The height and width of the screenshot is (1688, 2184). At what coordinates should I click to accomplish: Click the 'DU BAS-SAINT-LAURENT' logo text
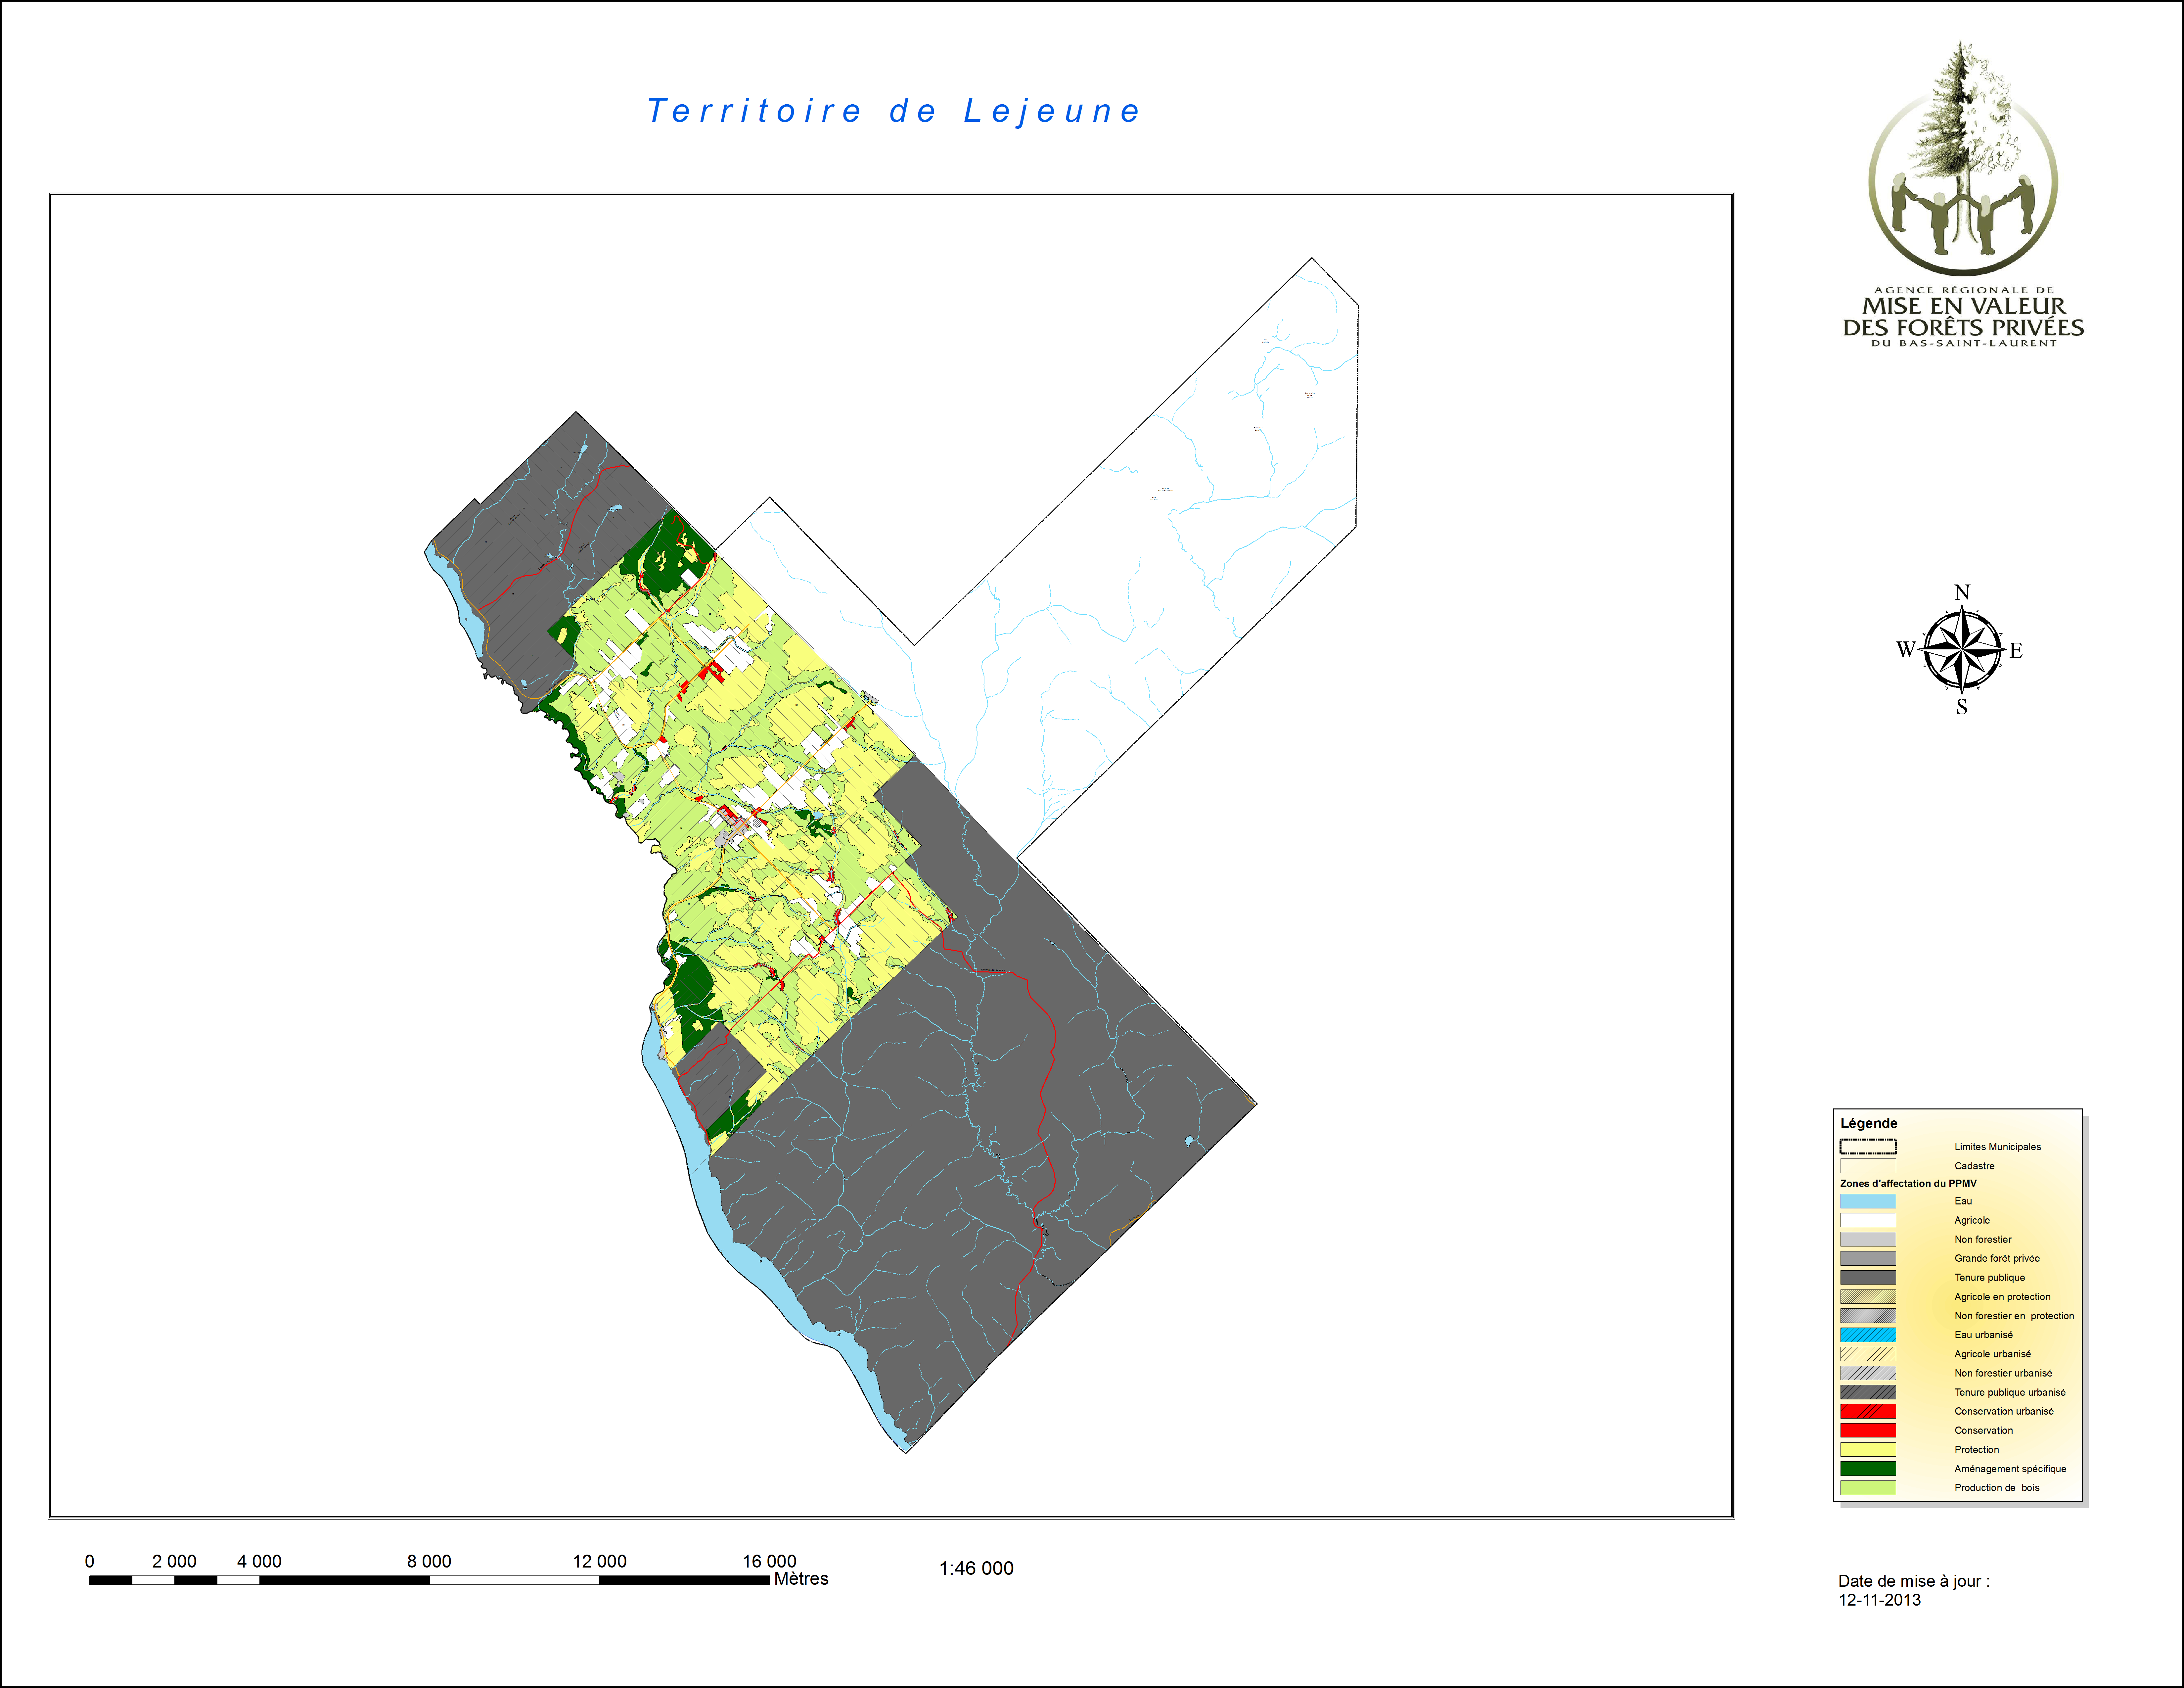1964,343
